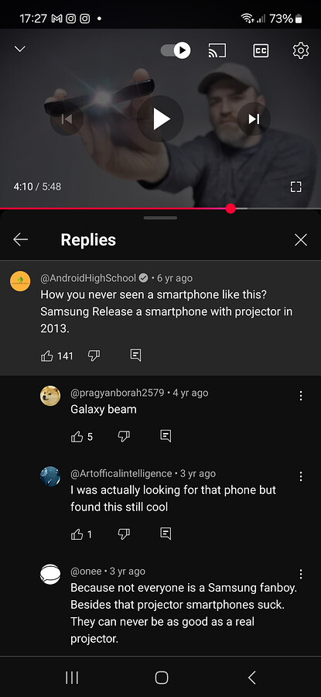The image size is (321, 697).
Task: Like the "Galaxy beam" reply
Action: click(77, 437)
